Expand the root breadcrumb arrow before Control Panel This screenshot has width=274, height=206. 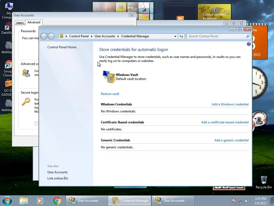point(66,36)
